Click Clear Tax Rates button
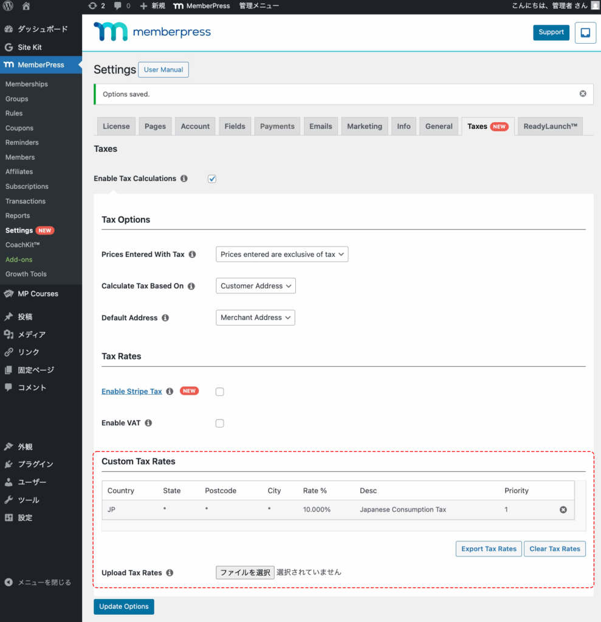This screenshot has width=601, height=622. pyautogui.click(x=555, y=549)
